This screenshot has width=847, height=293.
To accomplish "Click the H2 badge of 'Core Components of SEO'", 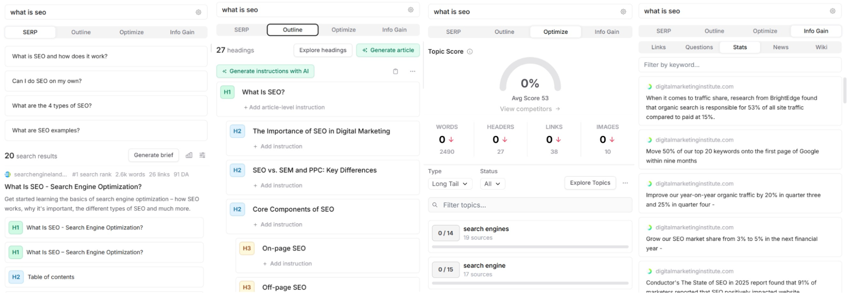I will pyautogui.click(x=237, y=209).
